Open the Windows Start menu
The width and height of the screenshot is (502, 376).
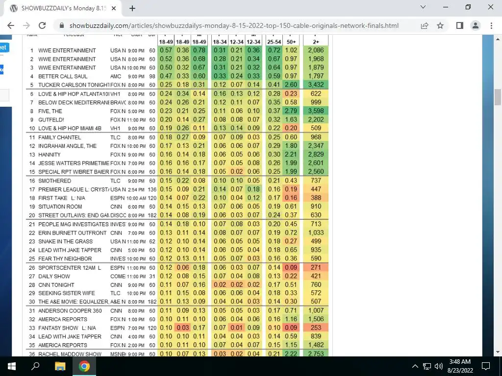12,366
